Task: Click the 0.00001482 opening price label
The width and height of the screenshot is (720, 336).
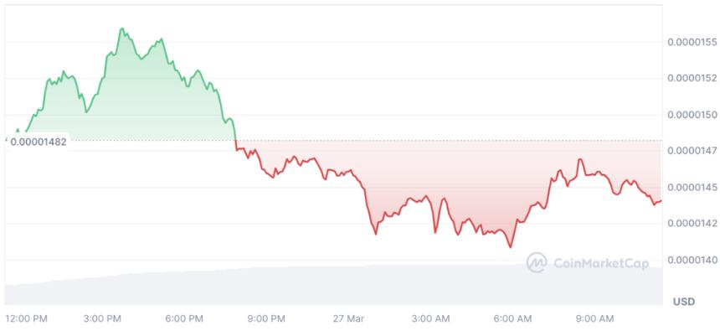Action: [39, 142]
